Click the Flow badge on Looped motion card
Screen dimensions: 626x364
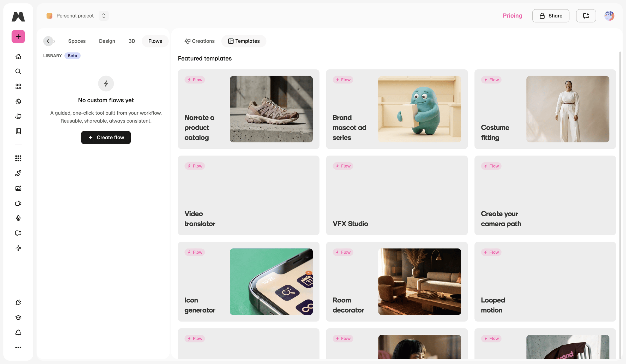coord(491,252)
